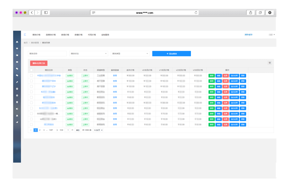288x188 pixels.
Task: Toggle the select-all checkbox in the table header
Action: tap(31, 70)
